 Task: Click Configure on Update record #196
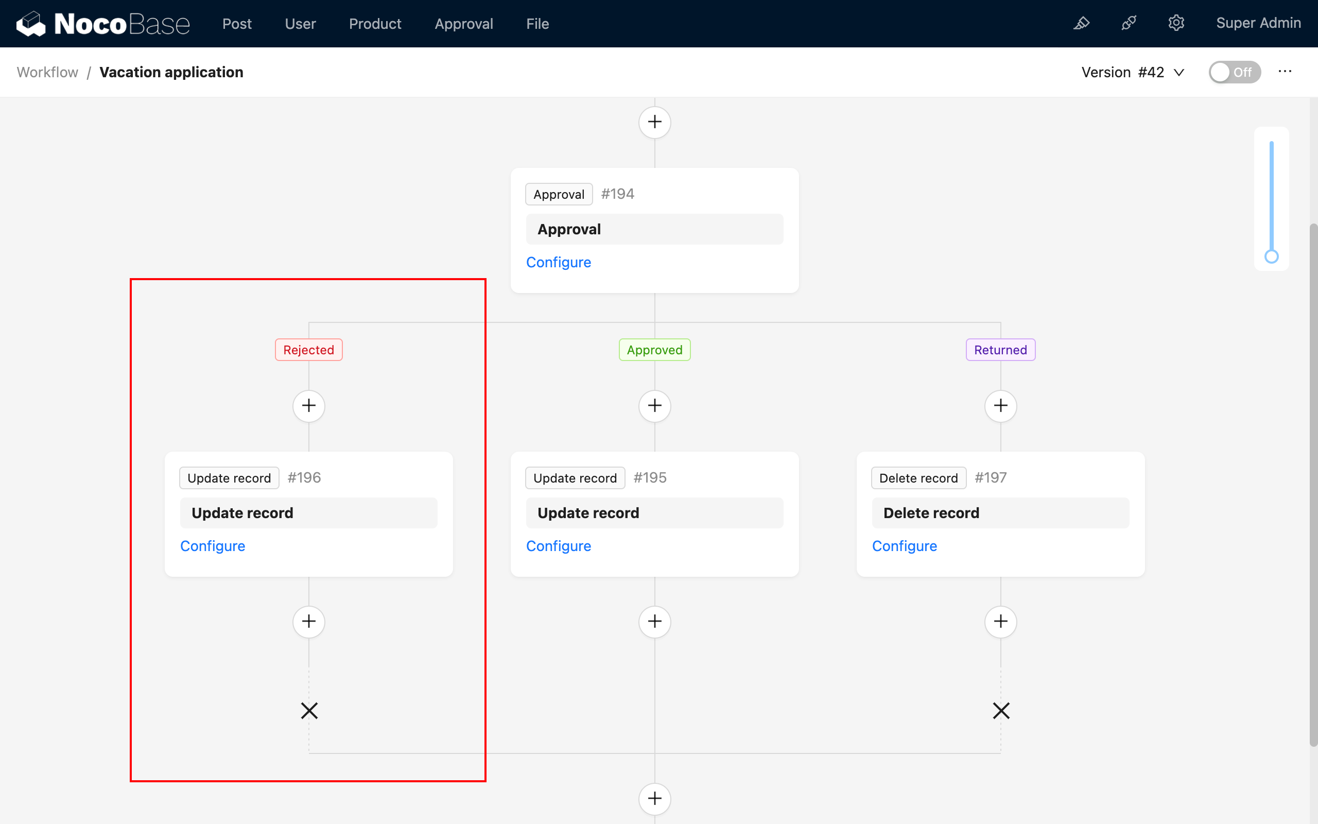[x=213, y=546]
